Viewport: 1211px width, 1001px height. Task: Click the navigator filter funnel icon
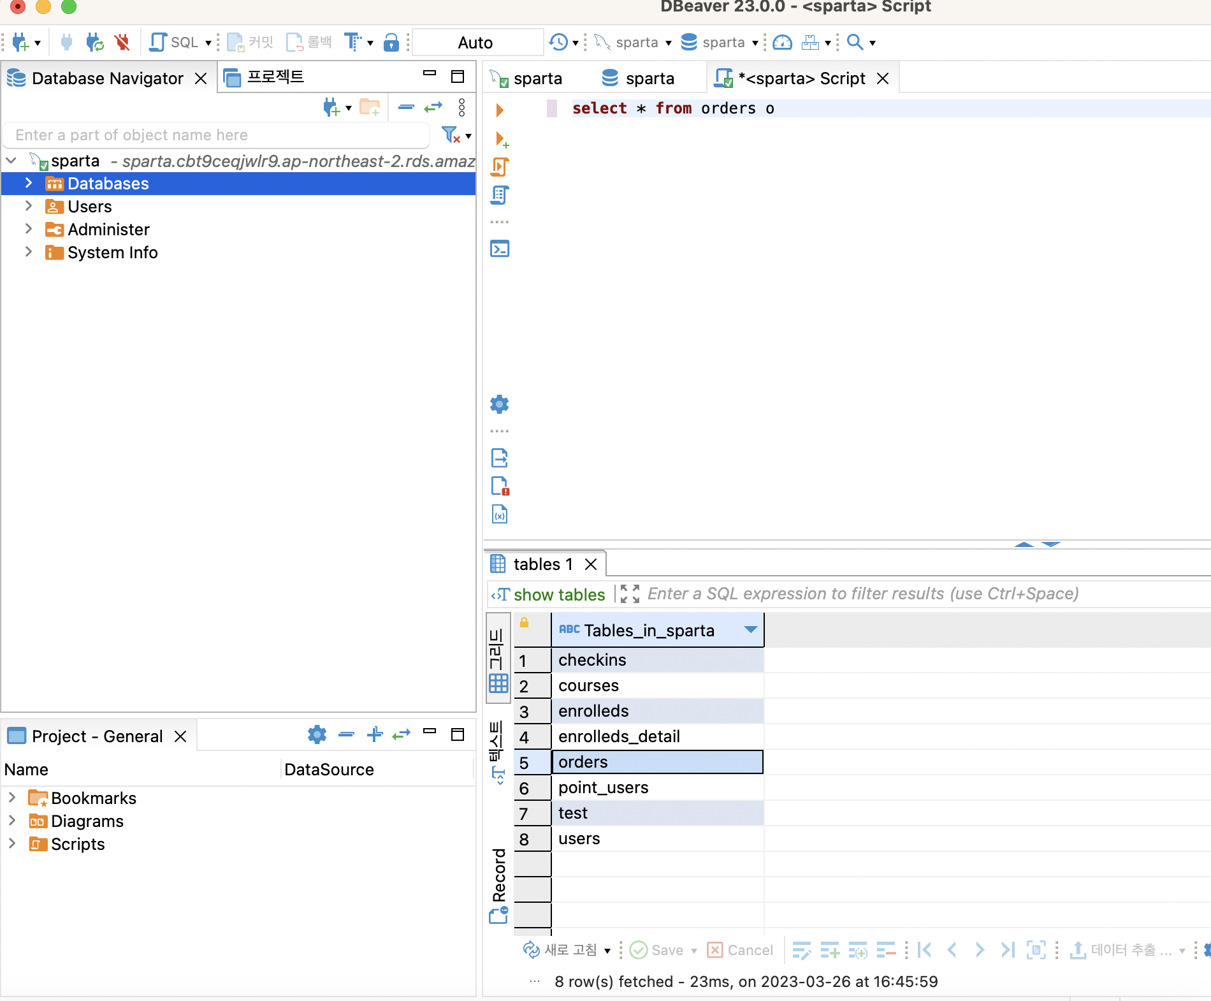[451, 135]
